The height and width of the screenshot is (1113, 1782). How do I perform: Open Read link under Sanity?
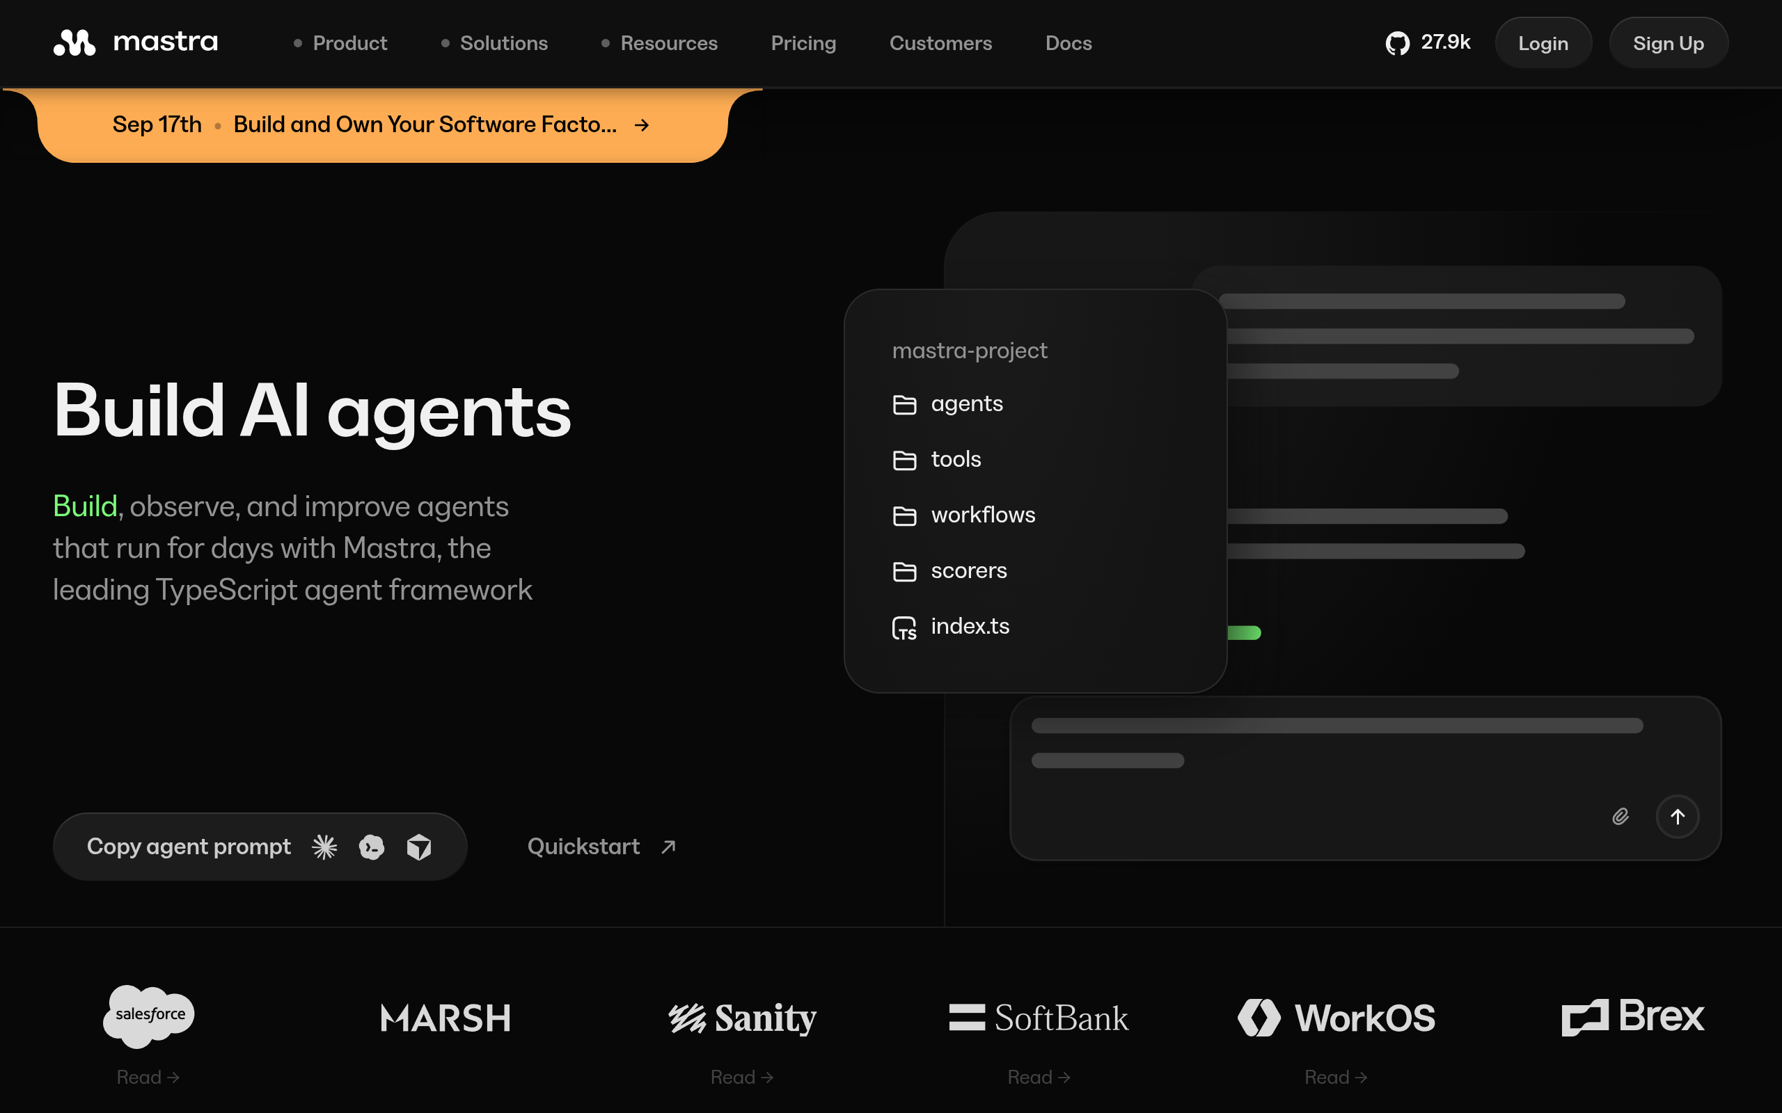click(x=741, y=1077)
